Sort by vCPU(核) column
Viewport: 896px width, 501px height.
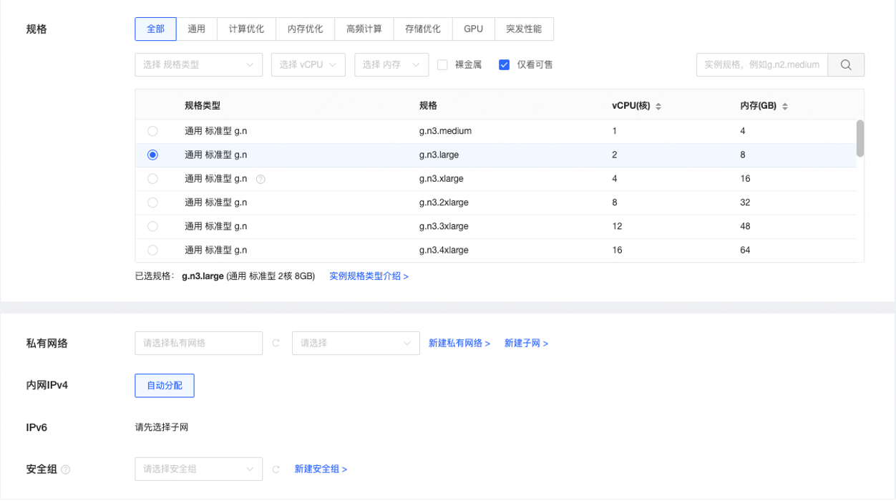[x=658, y=106]
